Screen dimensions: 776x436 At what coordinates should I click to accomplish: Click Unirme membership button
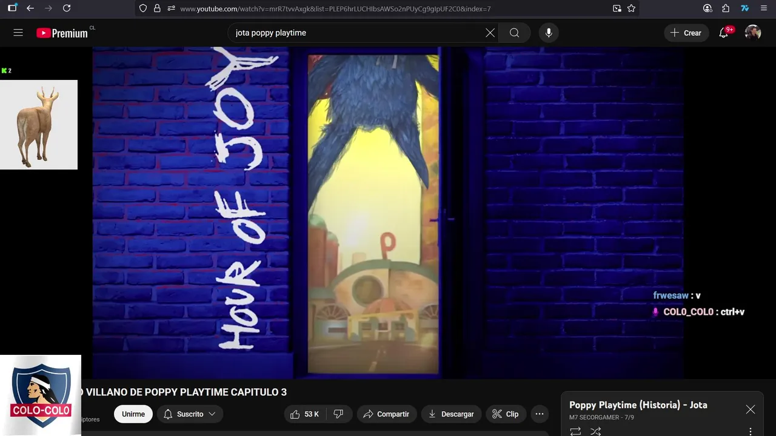(x=133, y=414)
